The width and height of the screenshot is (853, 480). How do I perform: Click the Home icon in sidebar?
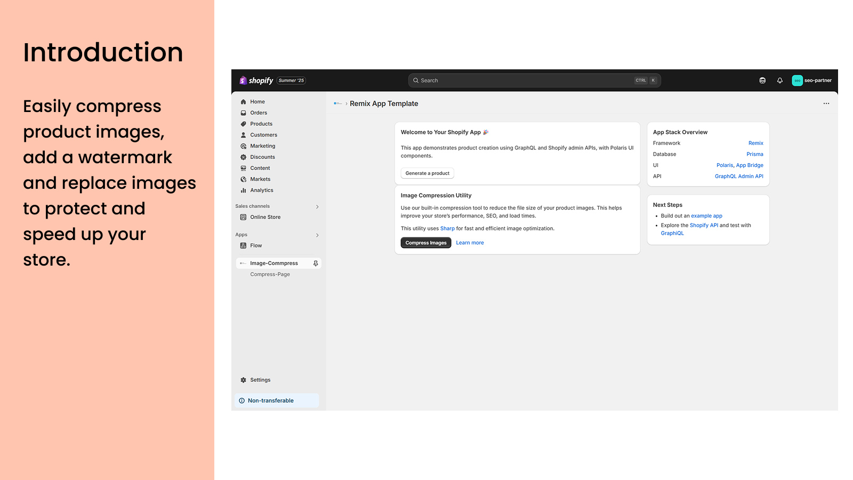coord(243,102)
